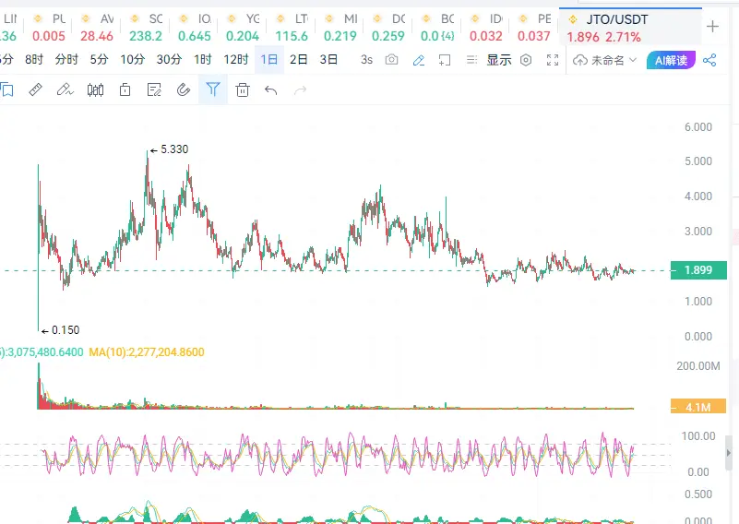The image size is (739, 524).
Task: Open the symbol tab showing 0.204
Action: click(243, 28)
